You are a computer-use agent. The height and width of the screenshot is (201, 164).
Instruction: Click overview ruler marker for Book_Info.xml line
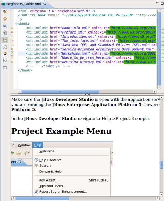click(163, 29)
